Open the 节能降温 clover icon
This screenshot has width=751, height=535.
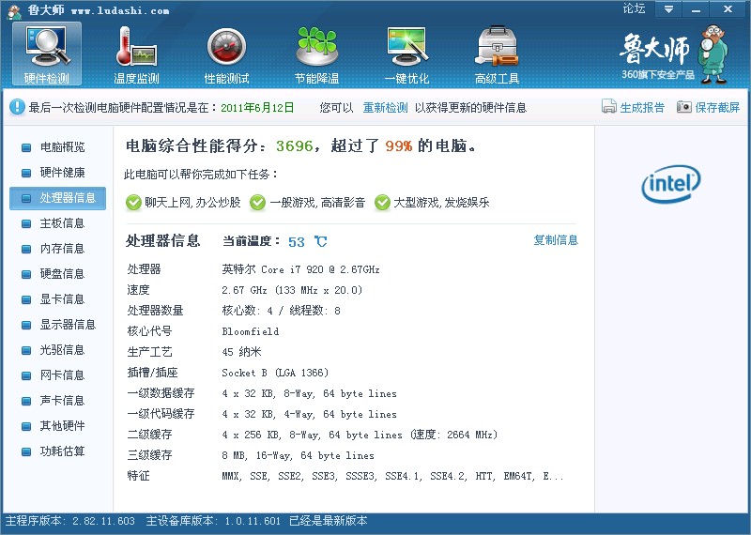point(316,53)
